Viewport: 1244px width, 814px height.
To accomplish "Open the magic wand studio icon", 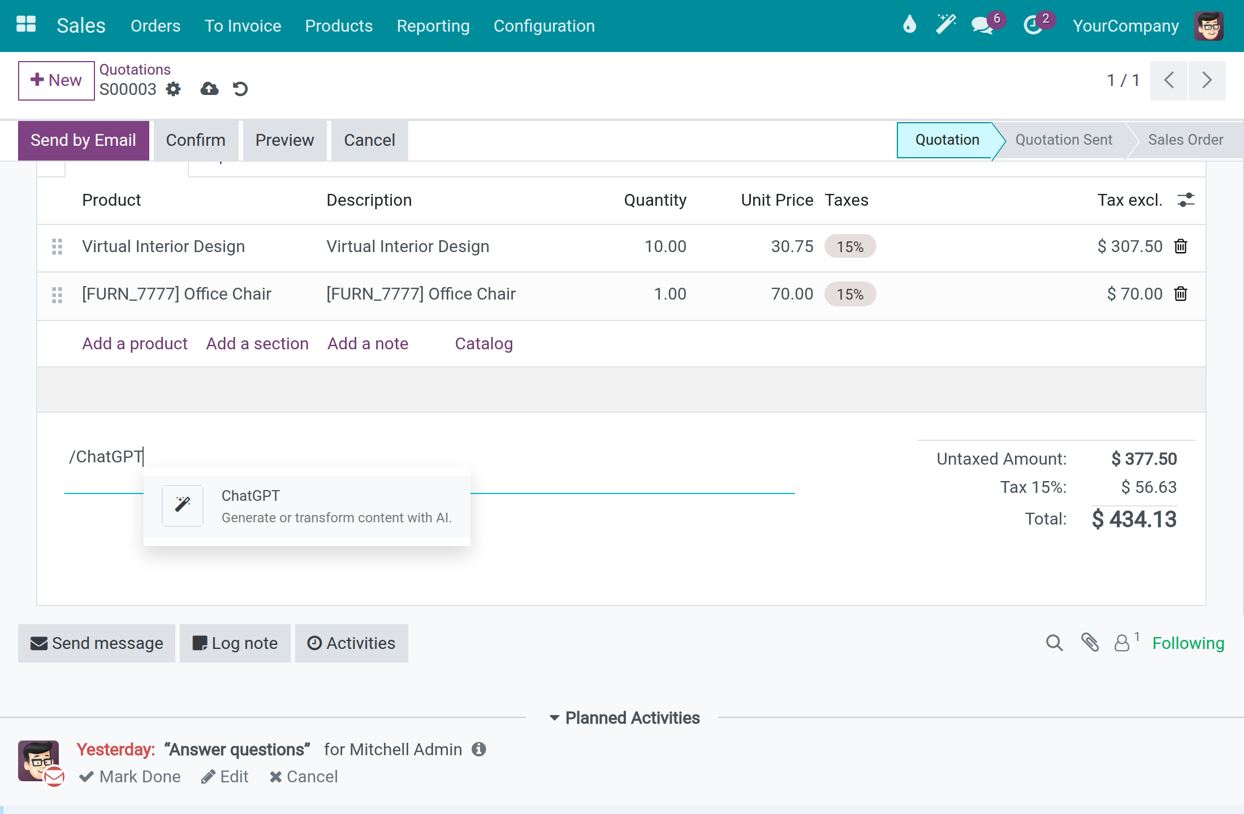I will (x=945, y=24).
